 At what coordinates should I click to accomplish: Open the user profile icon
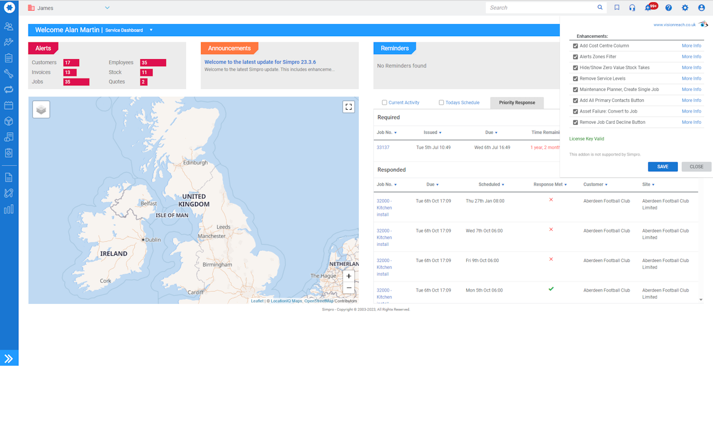pyautogui.click(x=701, y=8)
